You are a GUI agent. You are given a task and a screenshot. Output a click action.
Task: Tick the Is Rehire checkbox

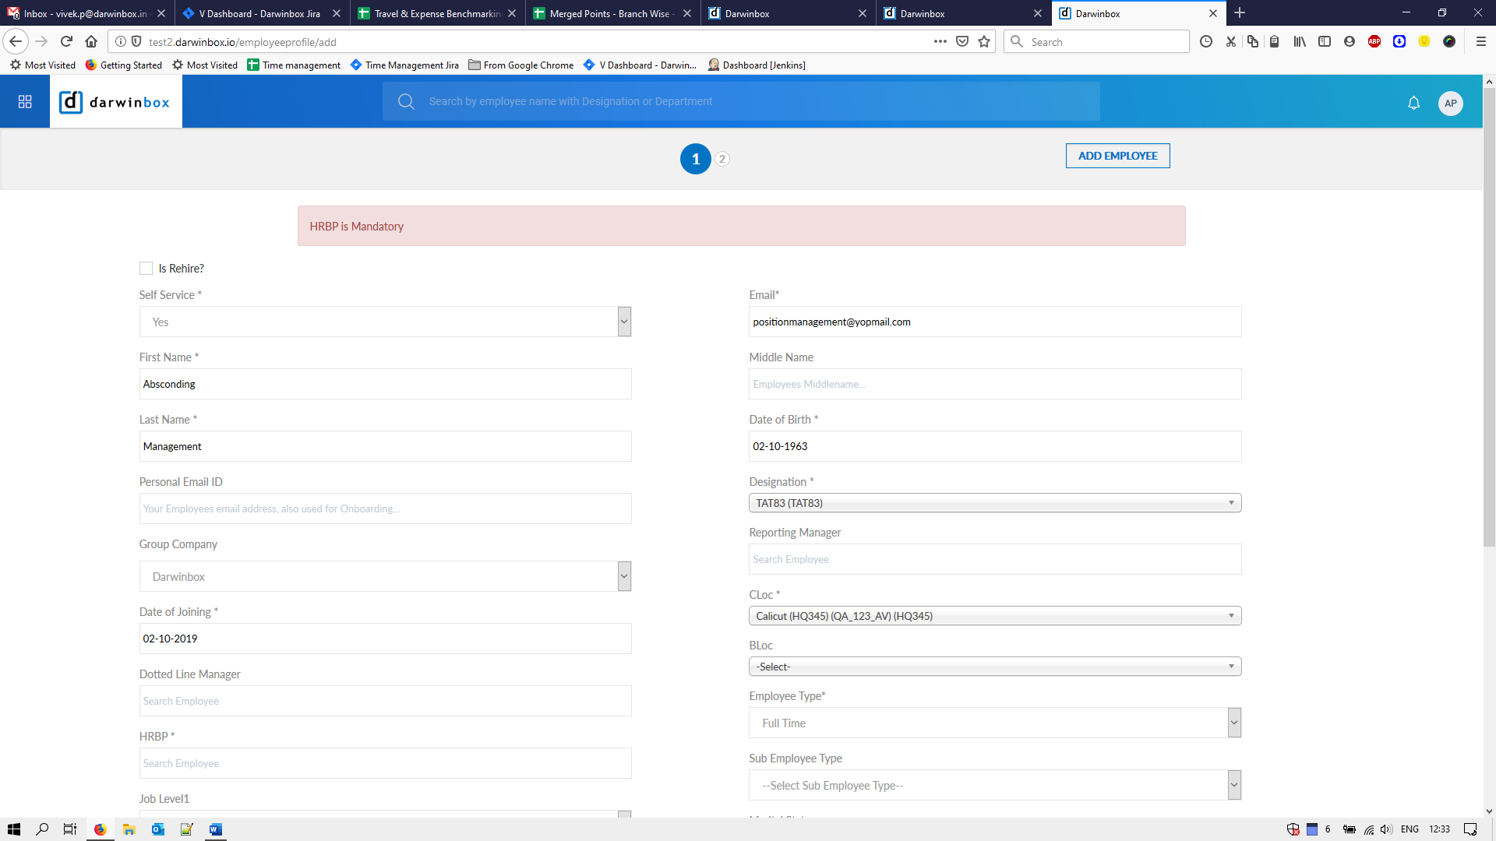(146, 269)
